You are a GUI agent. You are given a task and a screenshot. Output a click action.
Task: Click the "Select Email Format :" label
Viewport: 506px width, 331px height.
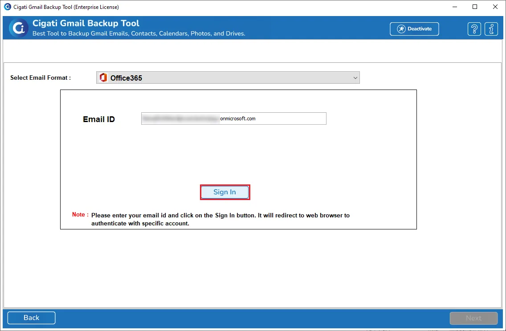click(41, 78)
